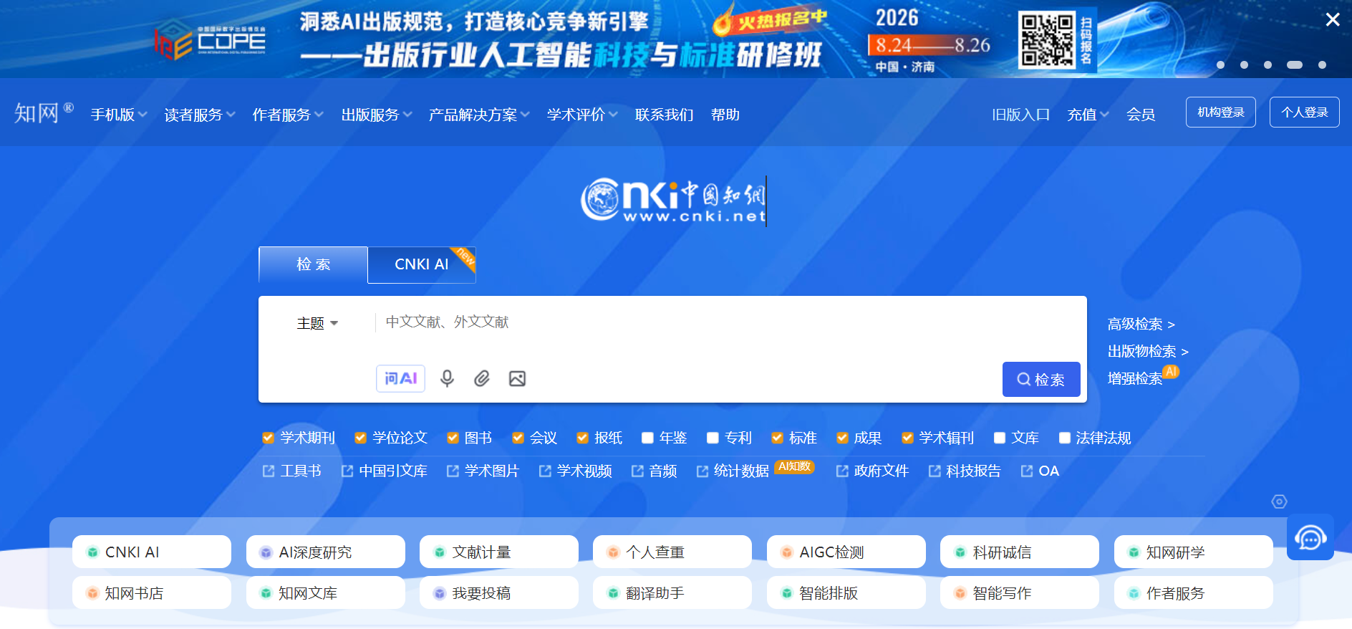Open the 政府文件 external link
This screenshot has height=629, width=1352.
873,471
